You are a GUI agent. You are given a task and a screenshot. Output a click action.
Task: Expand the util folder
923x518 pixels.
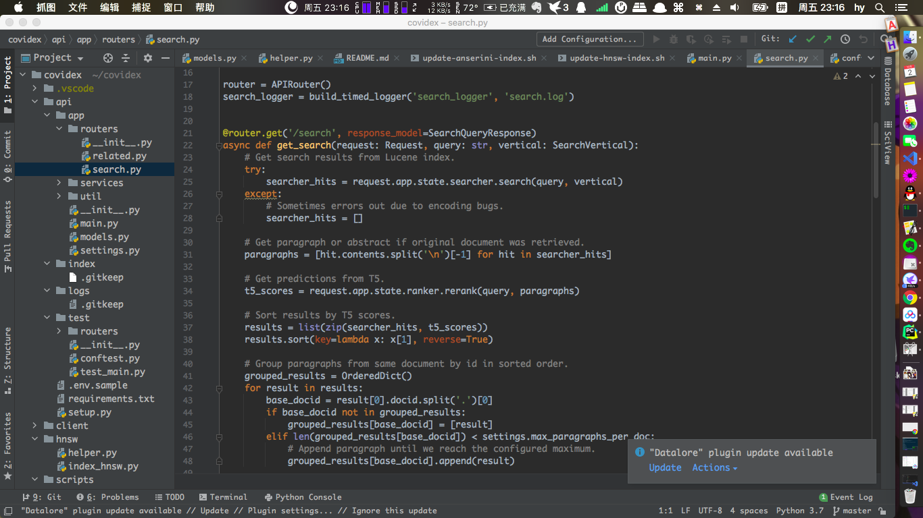click(x=59, y=196)
